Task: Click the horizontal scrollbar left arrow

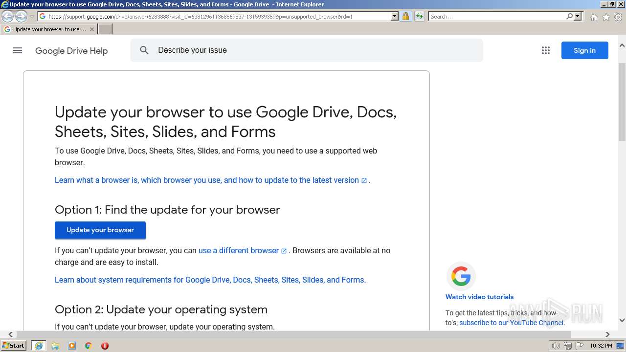Action: click(x=10, y=334)
